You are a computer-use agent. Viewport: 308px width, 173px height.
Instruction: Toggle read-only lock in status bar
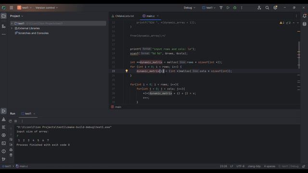coord(304,166)
